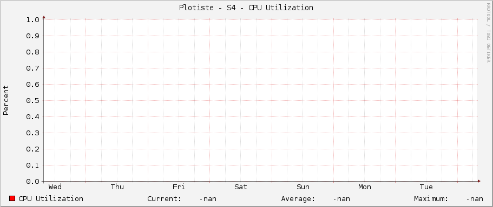Click the 'Sat' day label
493x207 pixels.
tap(241, 187)
